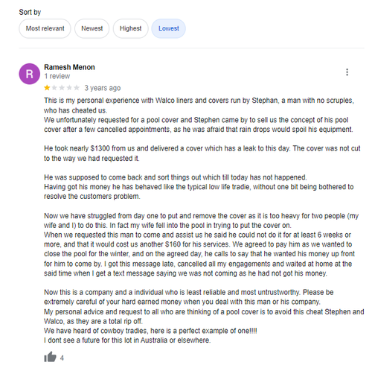Sort reviews by Most relevant
Screen dimensions: 372x371
click(45, 28)
